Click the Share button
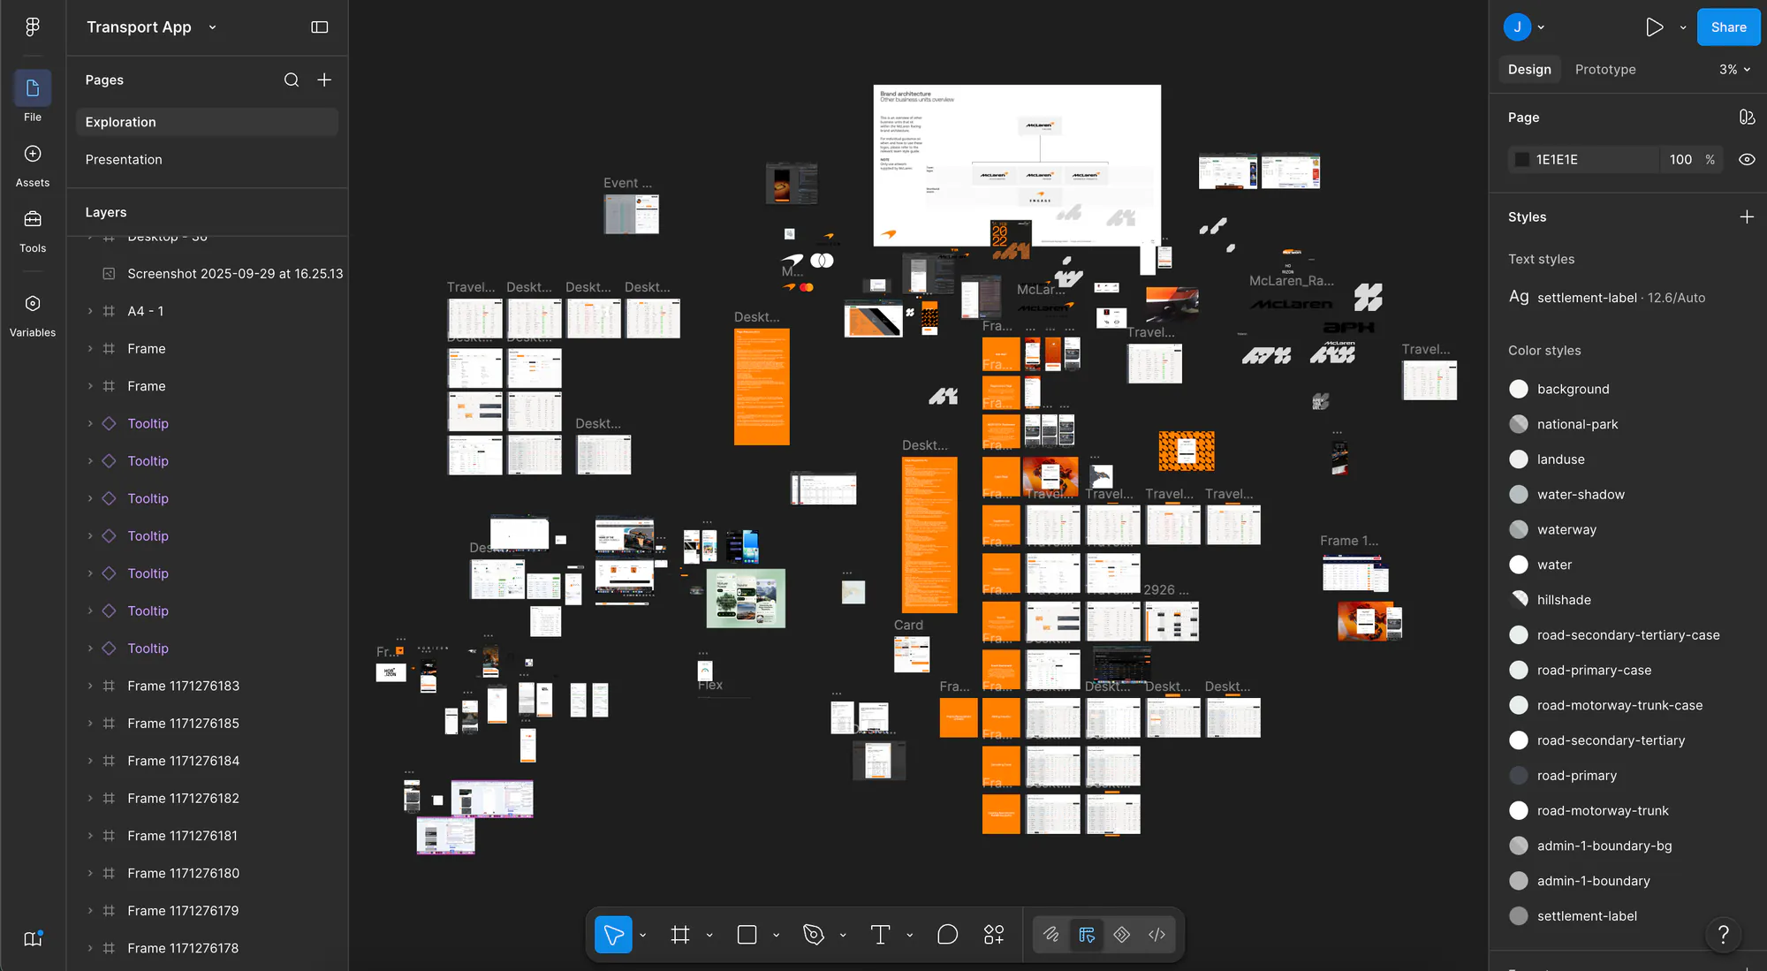1767x971 pixels. coord(1728,27)
